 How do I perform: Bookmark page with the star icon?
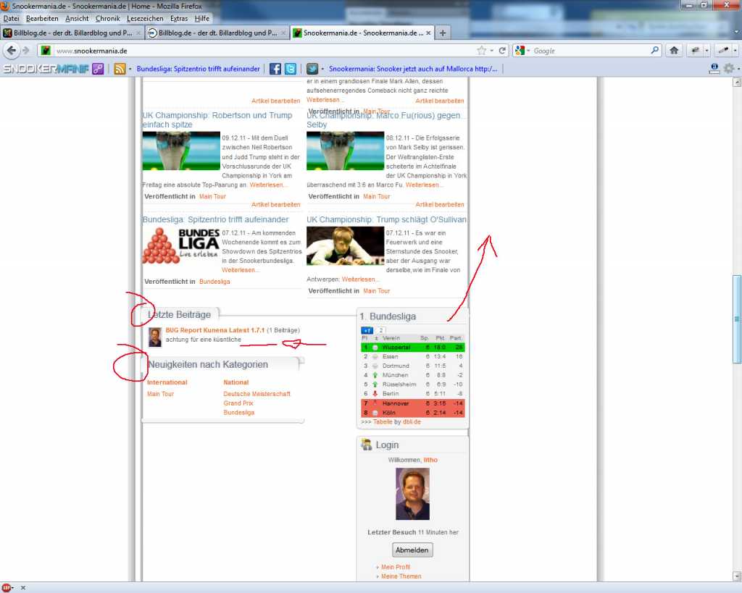pos(481,51)
